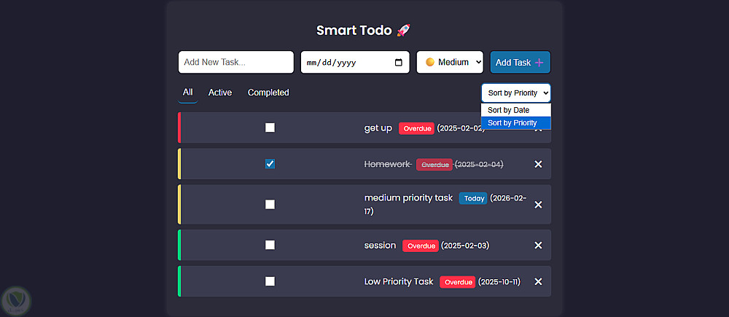This screenshot has width=729, height=317.
Task: Open the Medium priority dropdown
Action: (x=449, y=63)
